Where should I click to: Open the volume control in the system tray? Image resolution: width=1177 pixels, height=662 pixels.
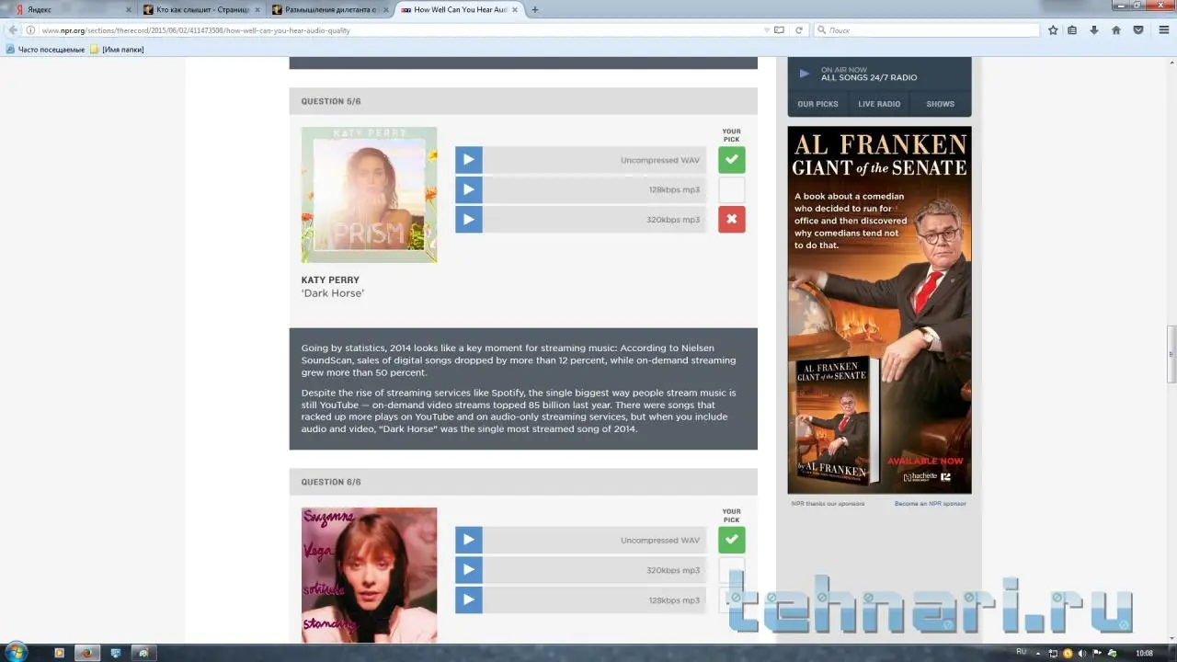[1080, 653]
